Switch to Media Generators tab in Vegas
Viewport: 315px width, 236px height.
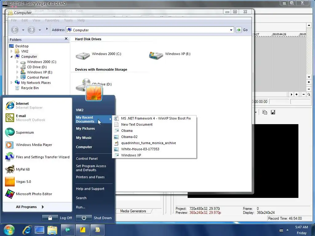[x=133, y=211]
